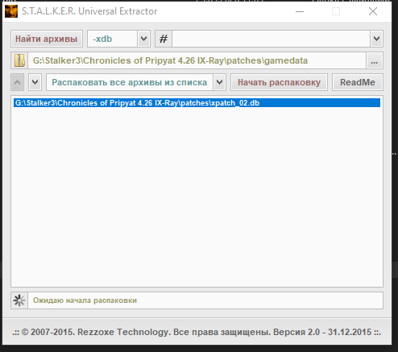This screenshot has width=398, height=352.
Task: Click the archive folder icon
Action: coord(19,60)
